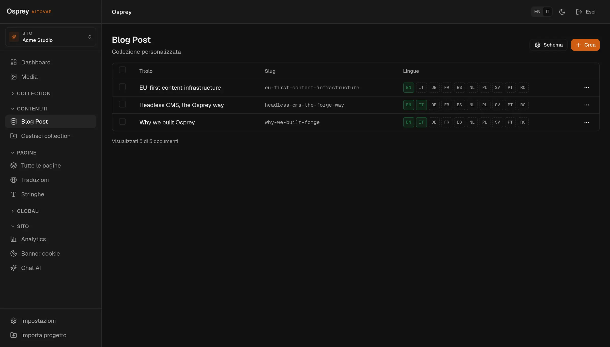Collapse the PAGINE sidebar section
Image resolution: width=610 pixels, height=347 pixels.
pyautogui.click(x=23, y=153)
